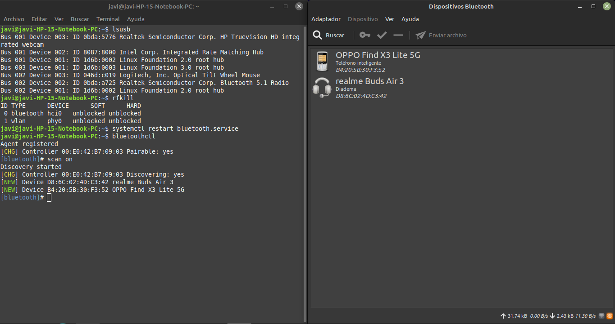615x324 pixels.
Task: Click NEW Device OPPO Find line in terminal
Action: pos(92,190)
